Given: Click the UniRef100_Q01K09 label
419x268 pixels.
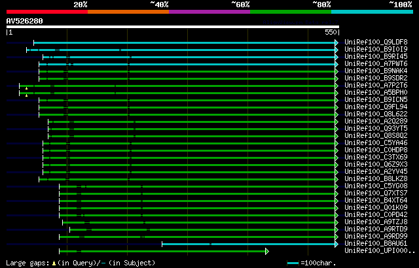Looking at the screenshot, I should click(x=376, y=208).
